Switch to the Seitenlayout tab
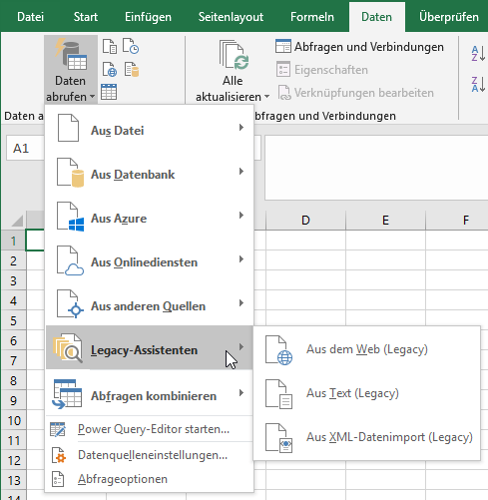Screen dimensions: 488x500 tap(231, 17)
